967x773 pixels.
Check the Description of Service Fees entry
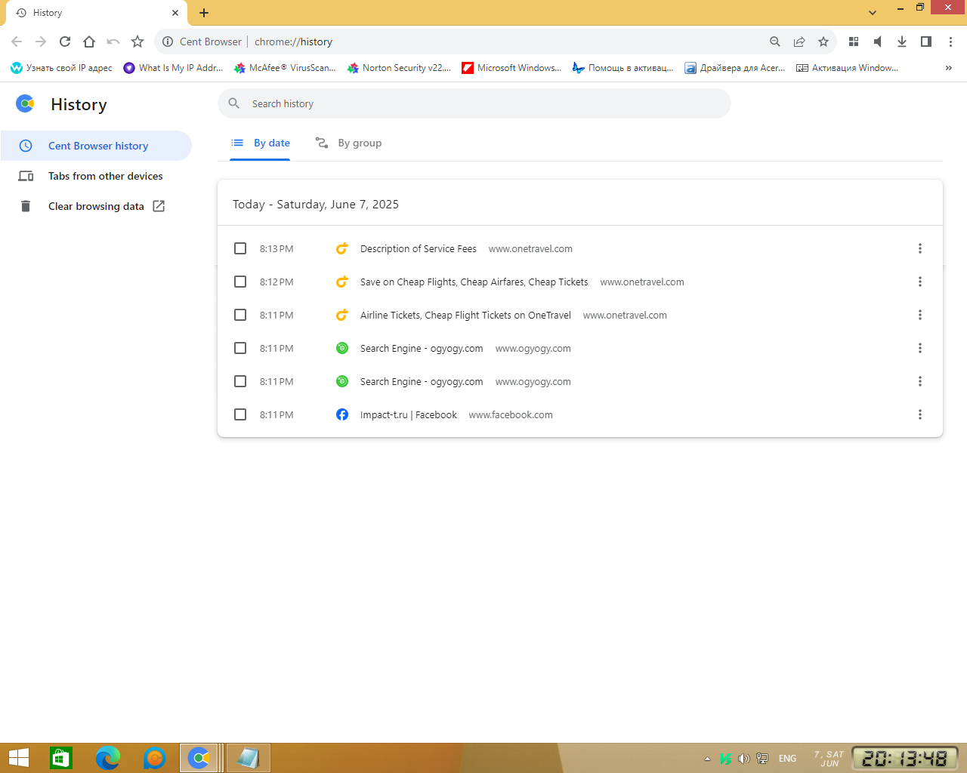coord(240,248)
